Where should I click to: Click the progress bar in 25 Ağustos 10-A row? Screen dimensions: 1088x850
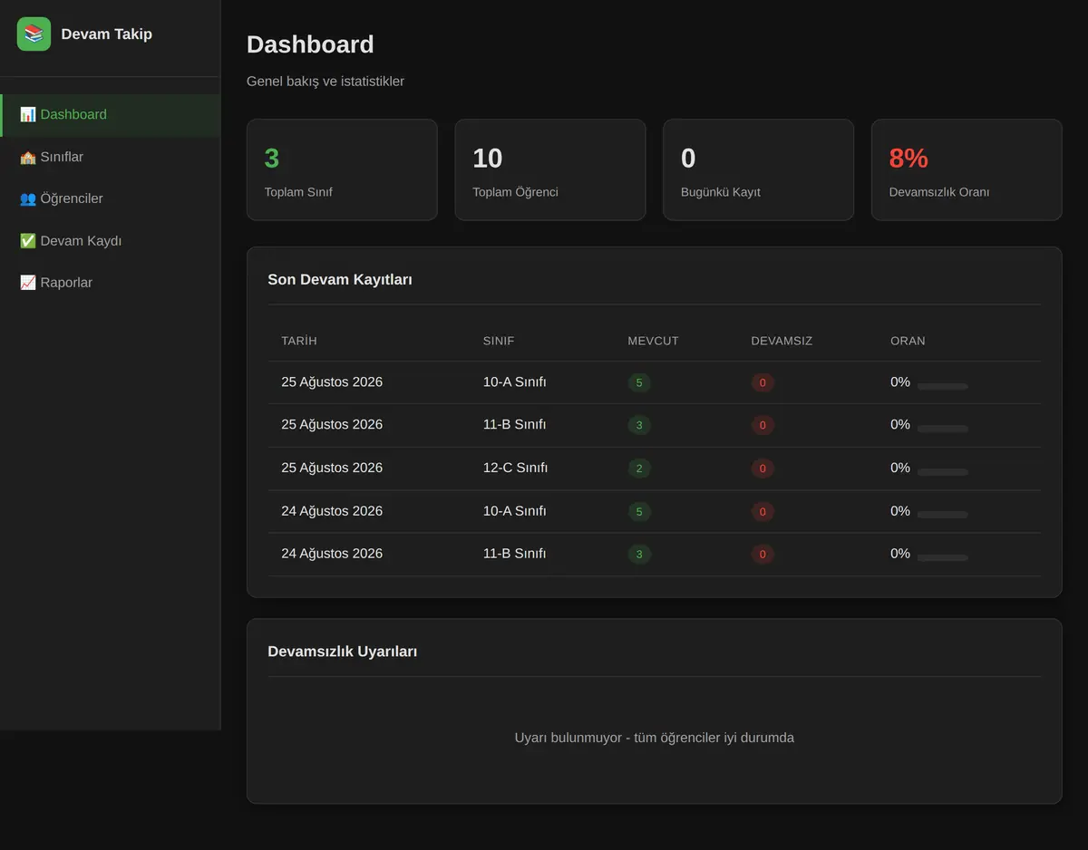(943, 386)
